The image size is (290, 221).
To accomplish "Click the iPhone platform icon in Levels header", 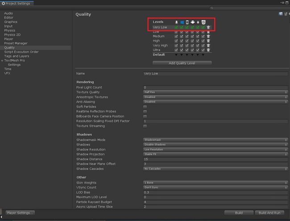I will (x=187, y=22).
